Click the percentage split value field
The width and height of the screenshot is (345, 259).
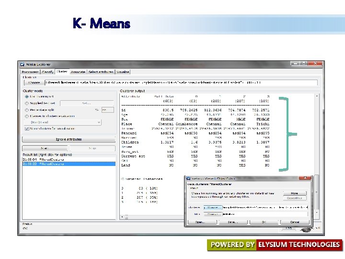pos(108,110)
